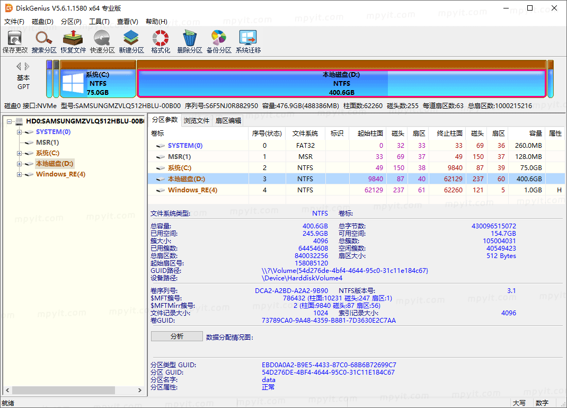Click the 数字 indicator in status bar
Image resolution: width=567 pixels, height=408 pixels.
pyautogui.click(x=542, y=403)
